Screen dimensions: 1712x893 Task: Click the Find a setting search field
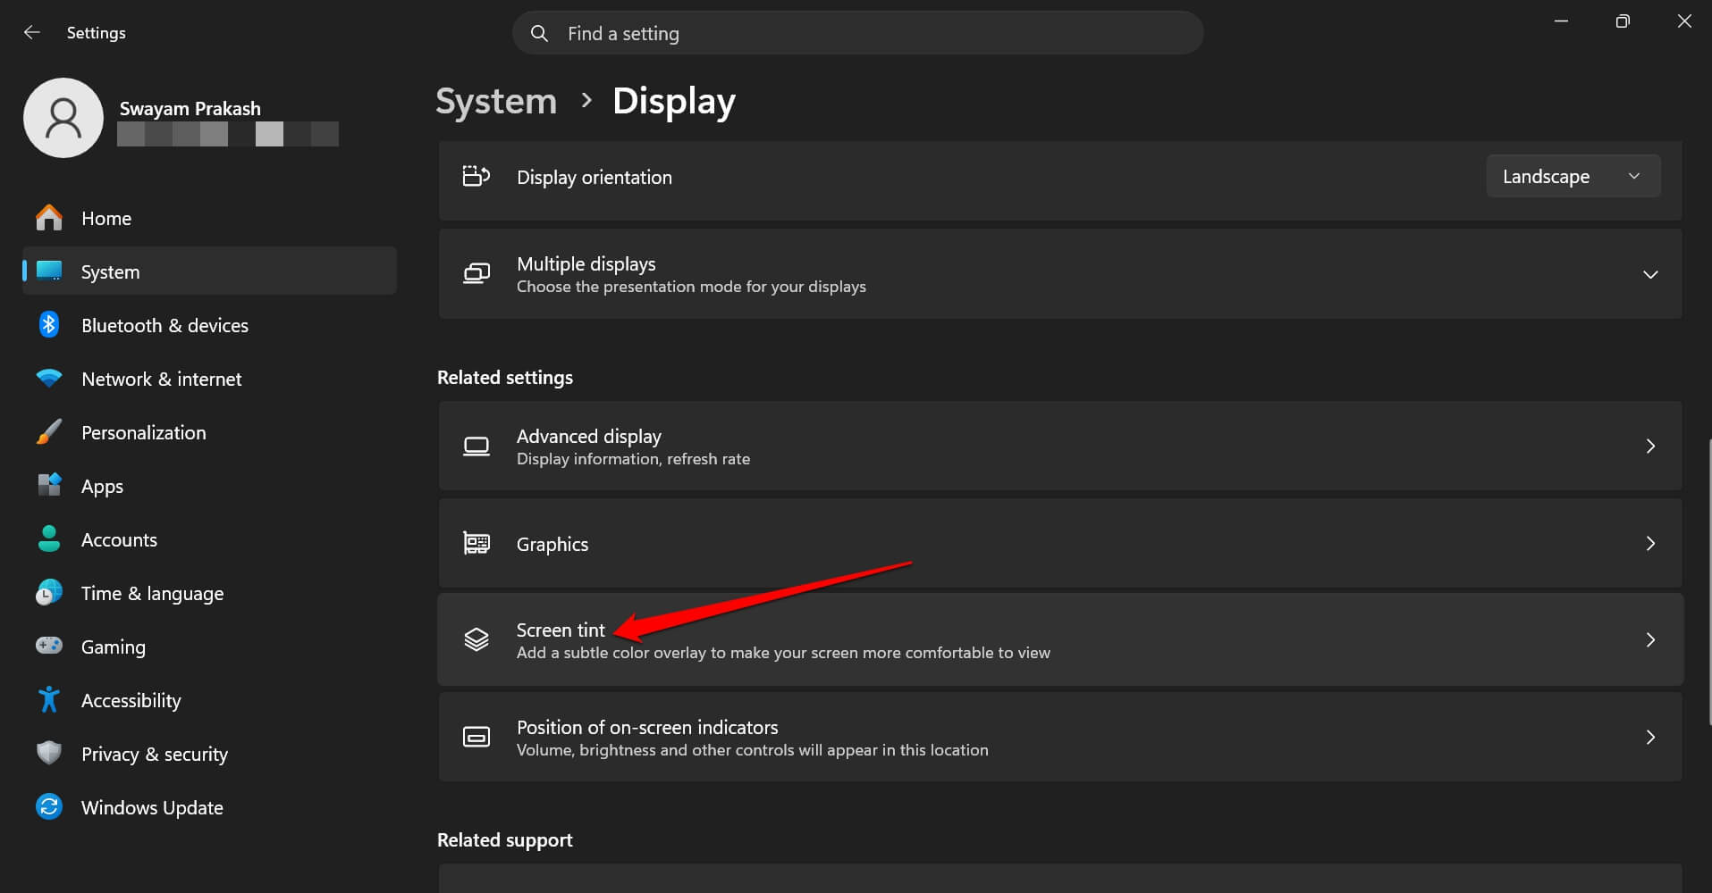[x=857, y=33]
